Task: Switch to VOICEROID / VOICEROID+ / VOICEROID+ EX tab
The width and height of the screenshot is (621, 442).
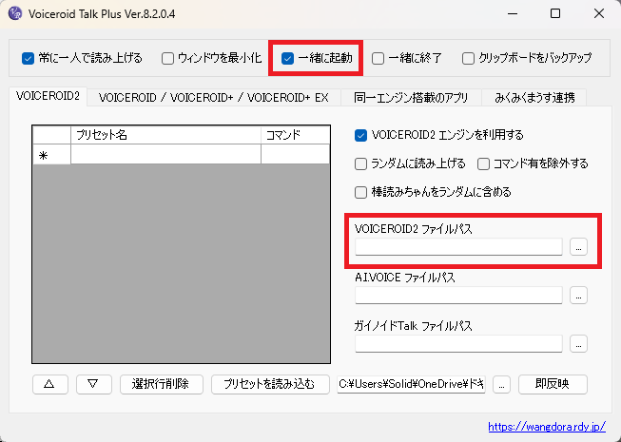Action: coord(213,98)
